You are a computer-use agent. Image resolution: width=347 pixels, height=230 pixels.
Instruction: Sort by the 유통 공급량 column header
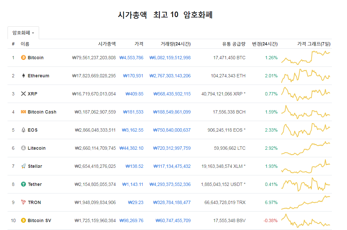[x=234, y=44]
